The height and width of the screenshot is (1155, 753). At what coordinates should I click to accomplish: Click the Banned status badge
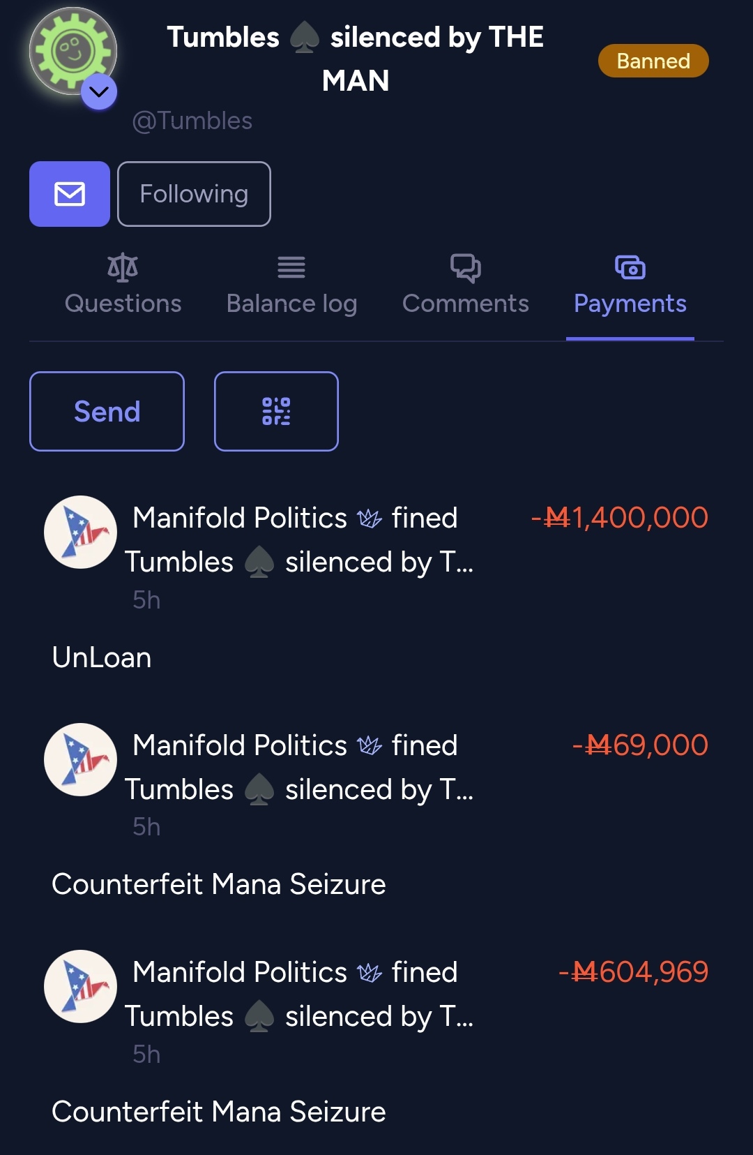pyautogui.click(x=653, y=61)
